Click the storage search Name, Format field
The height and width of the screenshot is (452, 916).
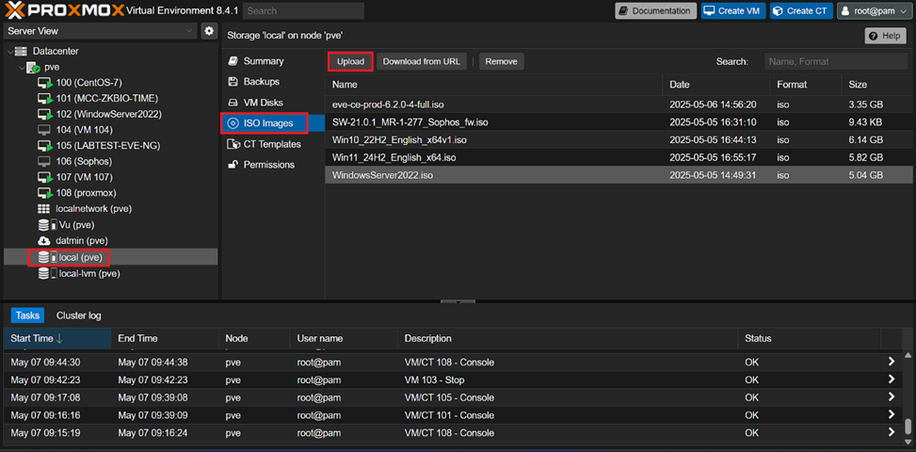(835, 61)
